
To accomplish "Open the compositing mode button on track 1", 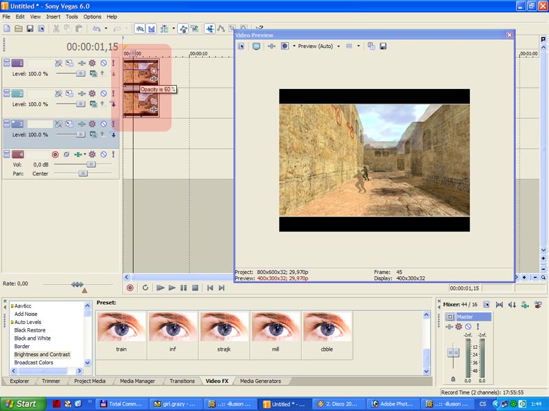I will click(93, 74).
